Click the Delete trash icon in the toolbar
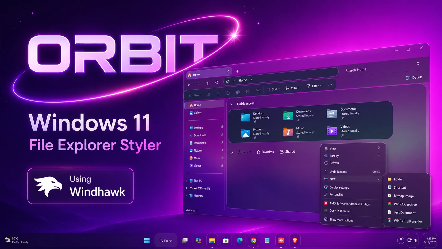Viewport: 442px width, 249px height. point(258,90)
